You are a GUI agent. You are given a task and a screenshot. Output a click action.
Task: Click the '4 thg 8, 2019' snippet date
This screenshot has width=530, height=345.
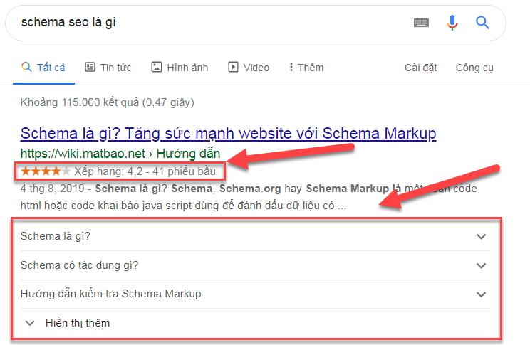coord(53,189)
